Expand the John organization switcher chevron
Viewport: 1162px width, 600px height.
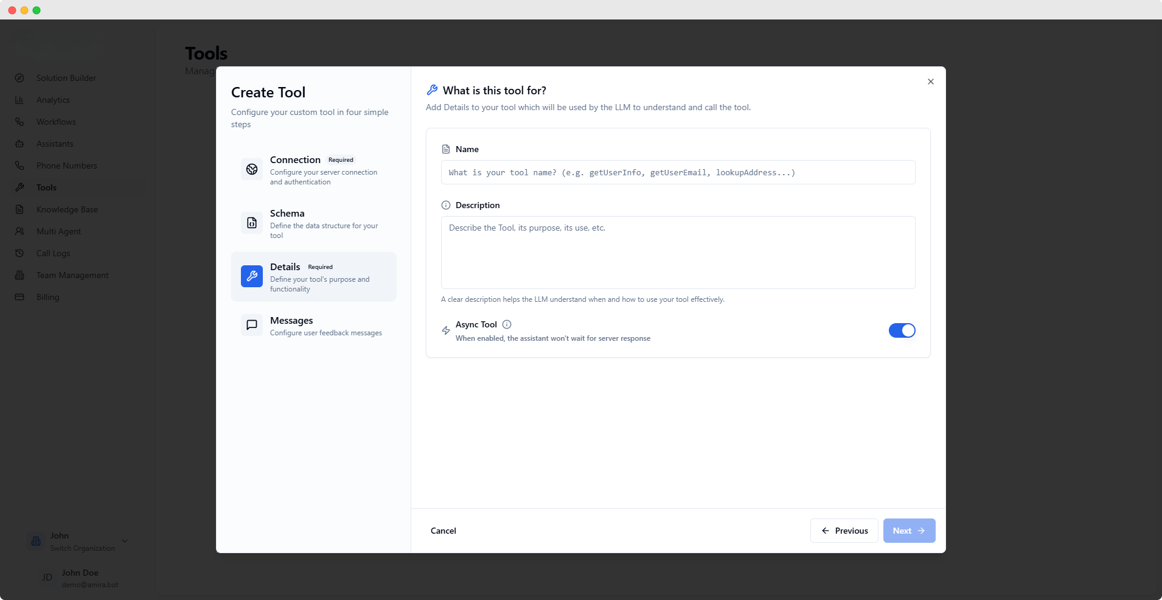125,541
